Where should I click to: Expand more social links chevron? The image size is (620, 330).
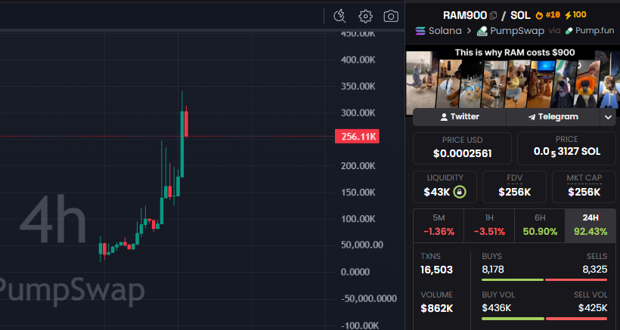[x=608, y=117]
